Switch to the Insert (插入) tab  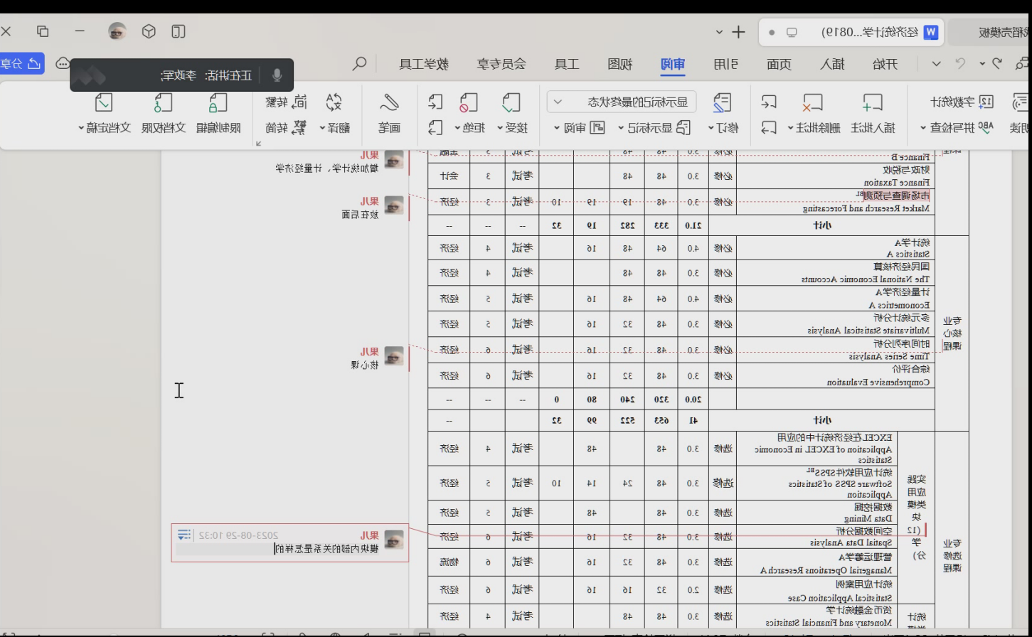(831, 65)
